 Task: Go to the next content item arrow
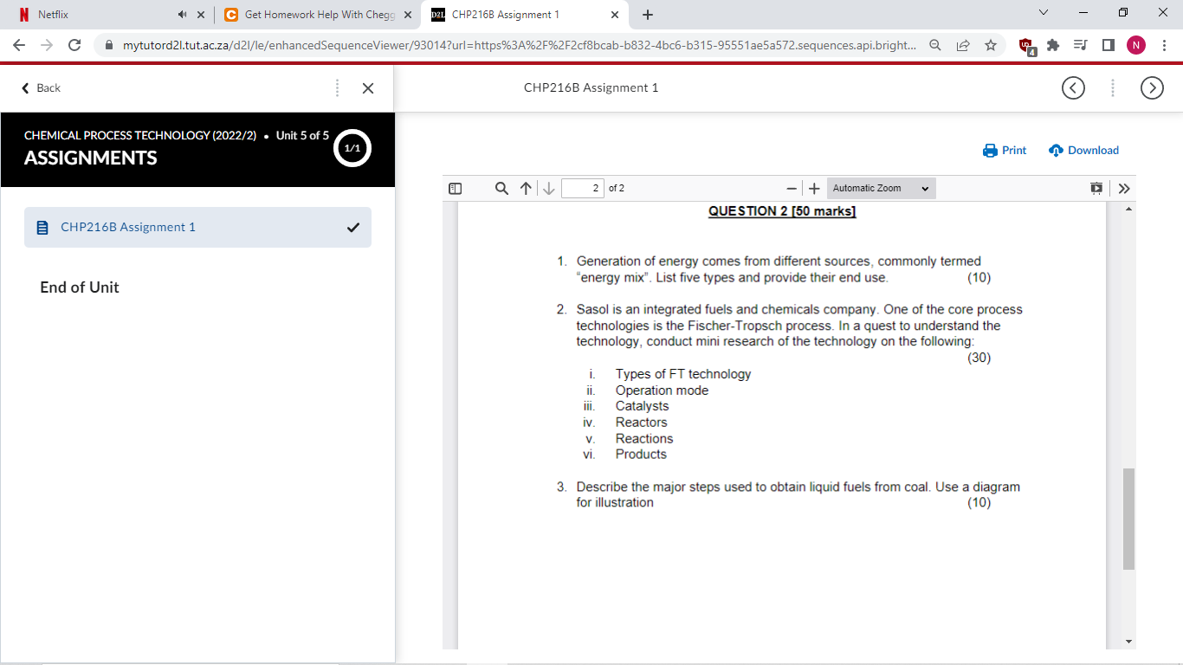tap(1152, 87)
